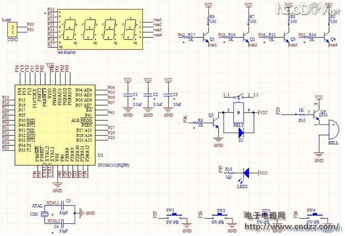Viewport: 345px width, 236px height.
Task: Select push button switch SW2
Action: pyautogui.click(x=221, y=215)
